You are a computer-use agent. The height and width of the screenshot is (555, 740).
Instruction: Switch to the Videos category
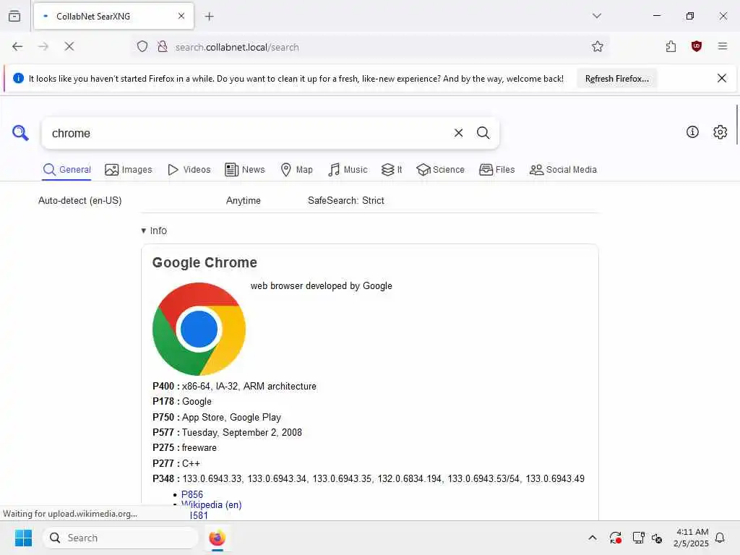[x=189, y=169]
